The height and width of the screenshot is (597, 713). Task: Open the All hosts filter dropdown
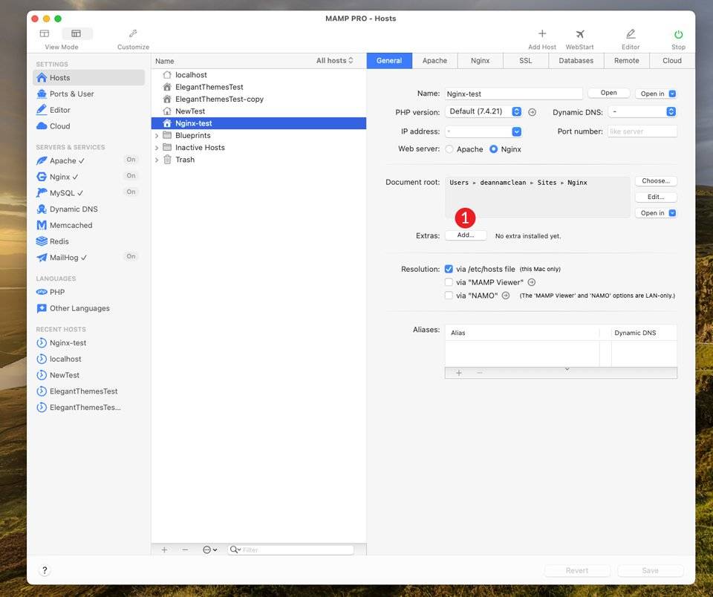point(335,61)
